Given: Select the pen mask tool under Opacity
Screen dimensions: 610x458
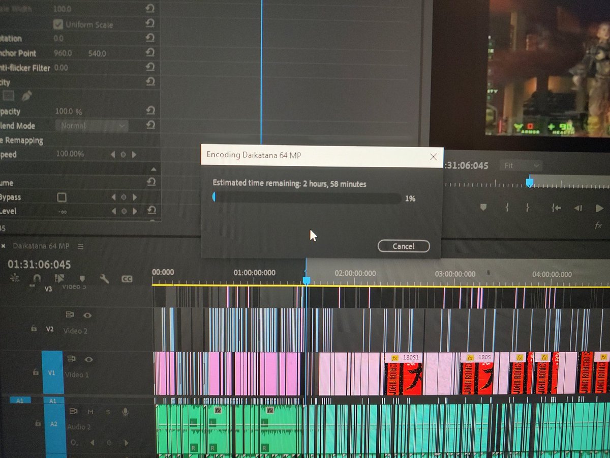Looking at the screenshot, I should click(x=27, y=96).
